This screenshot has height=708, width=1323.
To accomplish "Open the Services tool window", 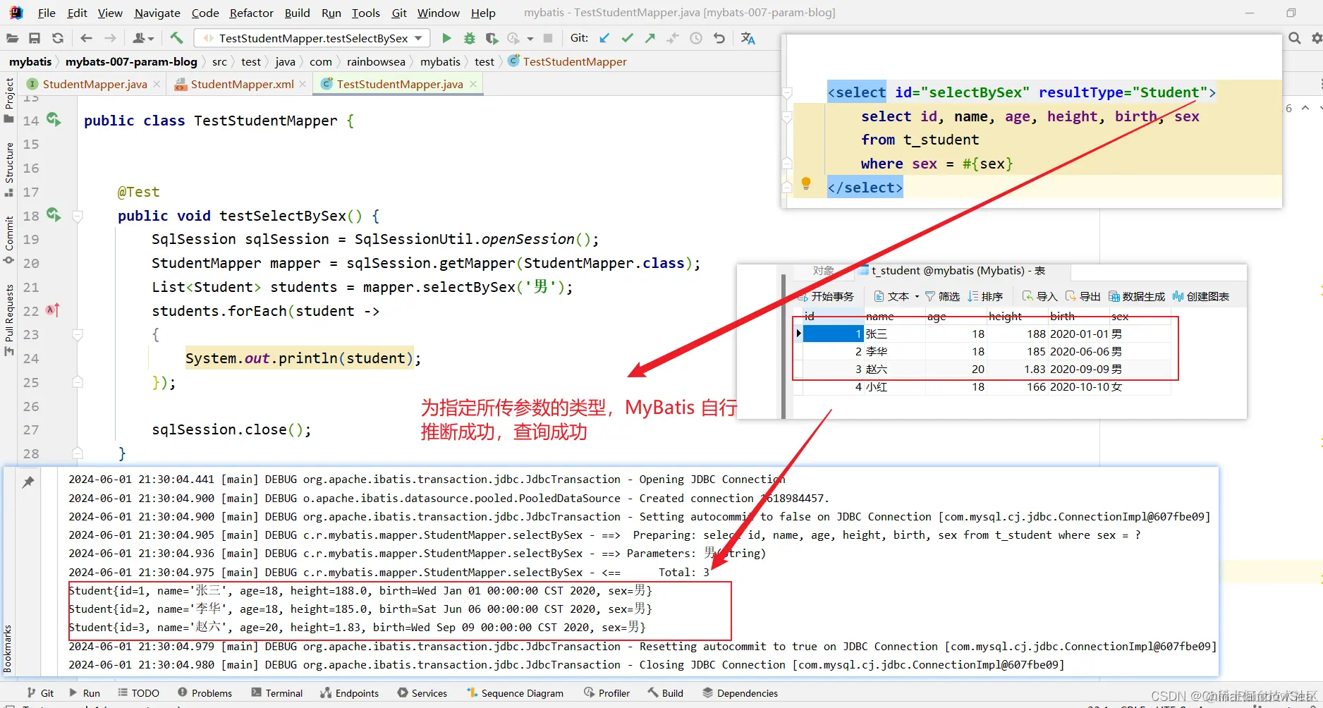I will (422, 693).
